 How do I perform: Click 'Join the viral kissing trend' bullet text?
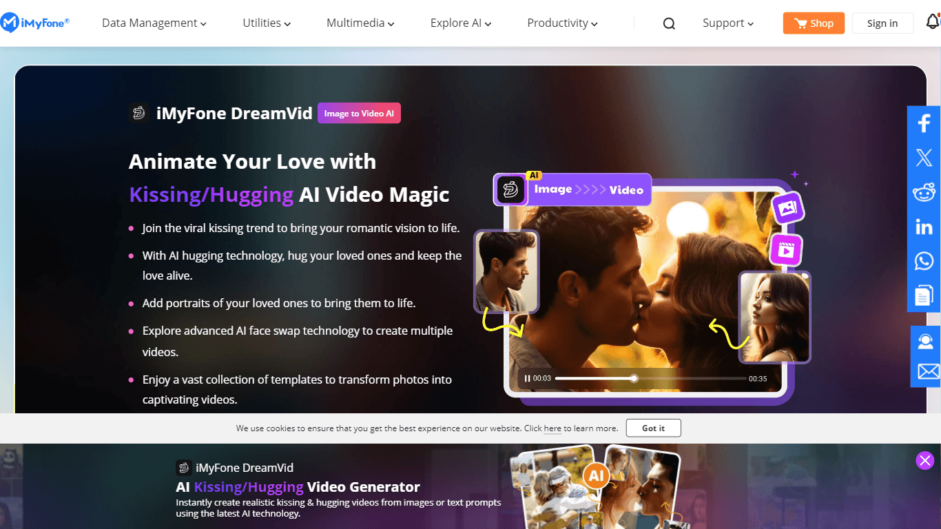pyautogui.click(x=301, y=228)
